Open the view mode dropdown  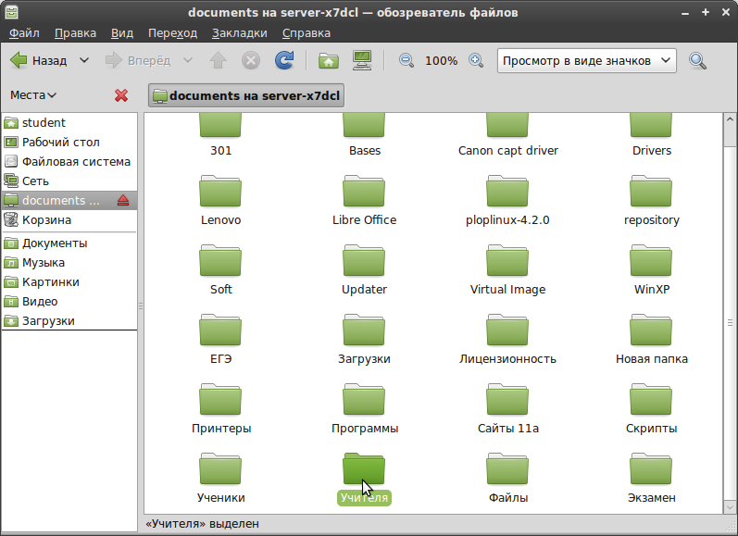(x=587, y=61)
